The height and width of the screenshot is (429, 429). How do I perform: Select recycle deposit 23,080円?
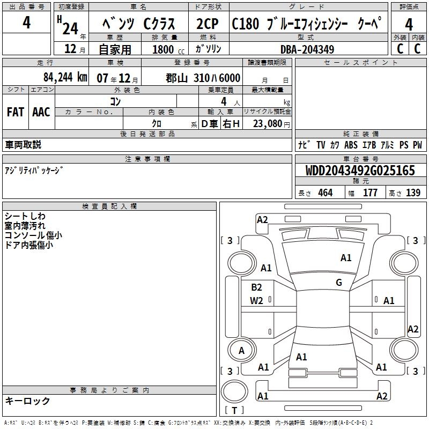coord(271,124)
